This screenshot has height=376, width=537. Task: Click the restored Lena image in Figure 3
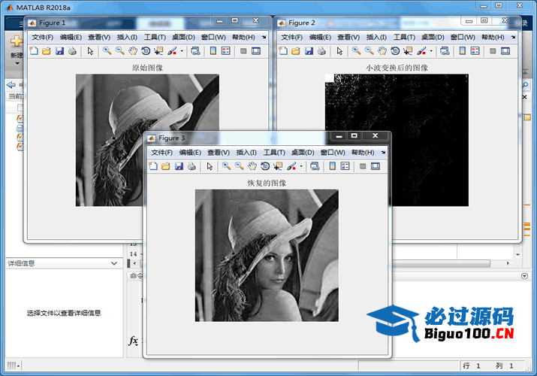[267, 256]
